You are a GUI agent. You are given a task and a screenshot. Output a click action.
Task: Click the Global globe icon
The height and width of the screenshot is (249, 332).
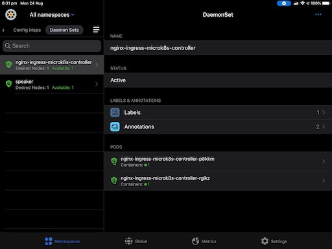click(128, 241)
